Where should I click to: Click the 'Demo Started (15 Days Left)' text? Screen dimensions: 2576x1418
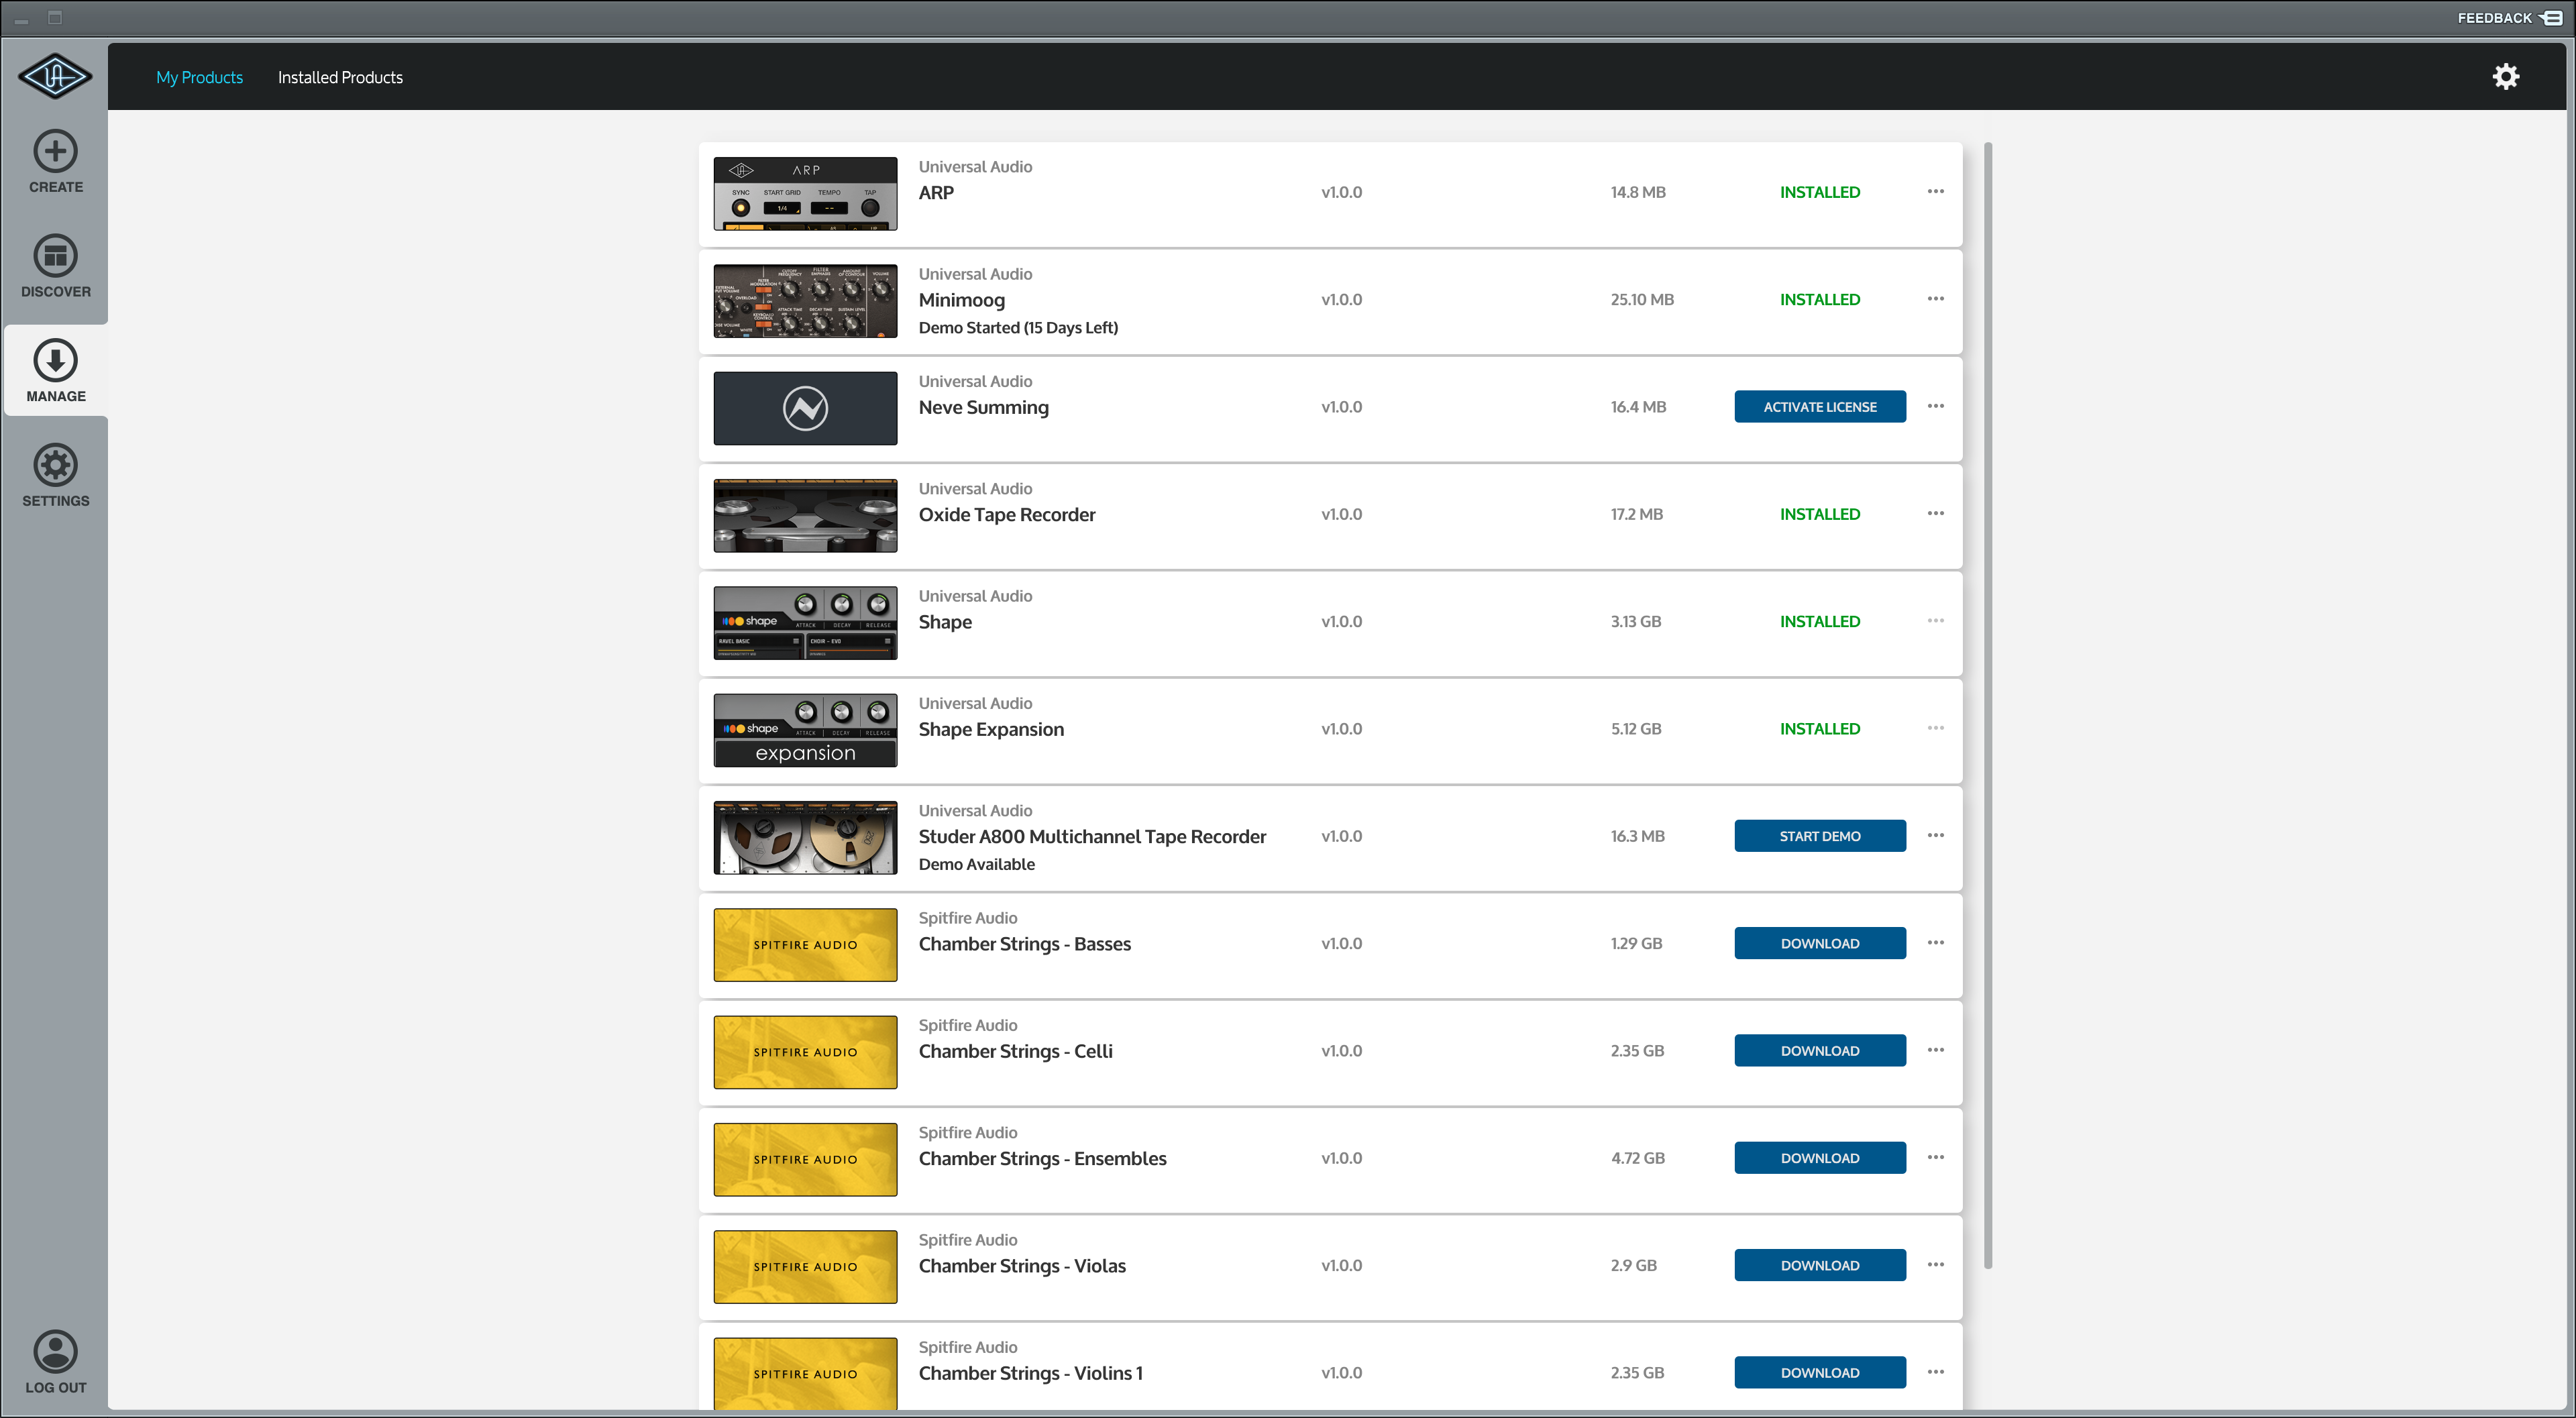(1018, 327)
